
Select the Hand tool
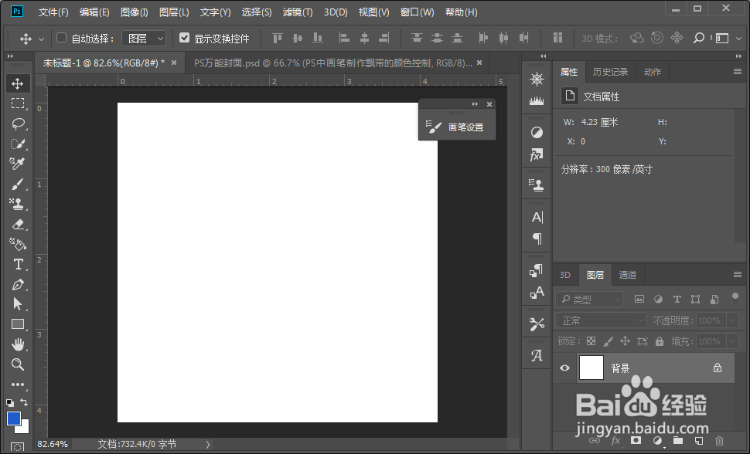[18, 344]
